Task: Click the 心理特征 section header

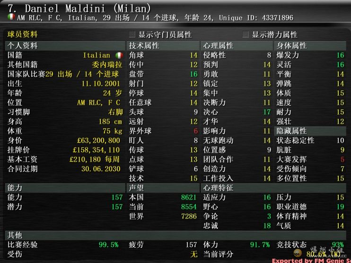Action: 273,188
